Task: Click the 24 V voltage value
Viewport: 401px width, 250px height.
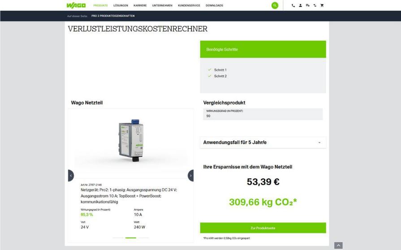Action: tap(85, 227)
